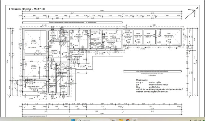Image resolution: width=205 pixels, height=121 pixels.
Task: Open Google Chrome from the taskbar
Action: pos(128,120)
